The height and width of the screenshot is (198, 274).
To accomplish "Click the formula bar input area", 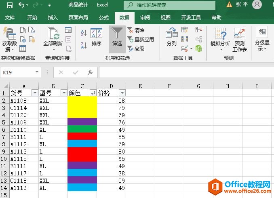I will [186, 72].
